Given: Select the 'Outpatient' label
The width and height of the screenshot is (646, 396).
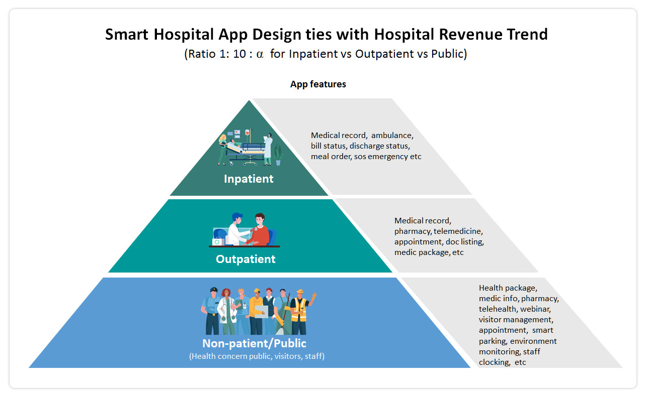Looking at the screenshot, I should [246, 259].
